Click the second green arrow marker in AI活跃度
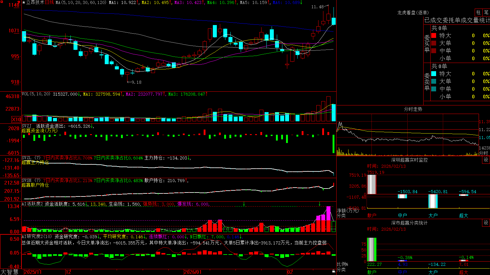 pyautogui.click(x=319, y=204)
